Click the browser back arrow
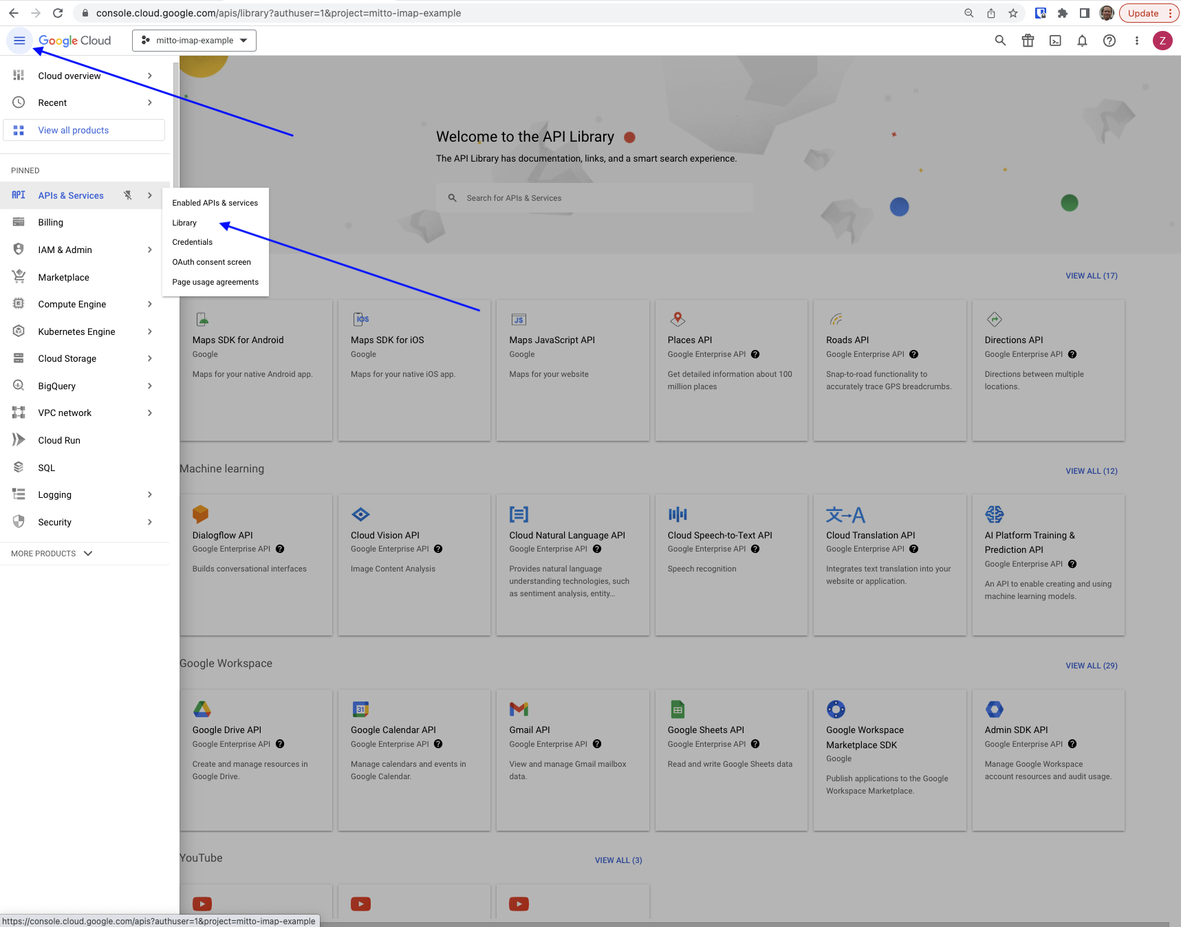The width and height of the screenshot is (1181, 927). [x=14, y=13]
